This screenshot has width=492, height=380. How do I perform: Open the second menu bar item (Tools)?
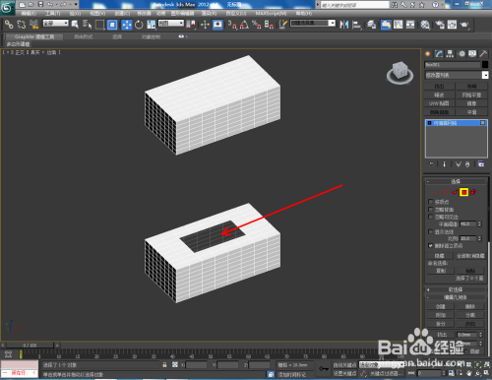tap(52, 14)
